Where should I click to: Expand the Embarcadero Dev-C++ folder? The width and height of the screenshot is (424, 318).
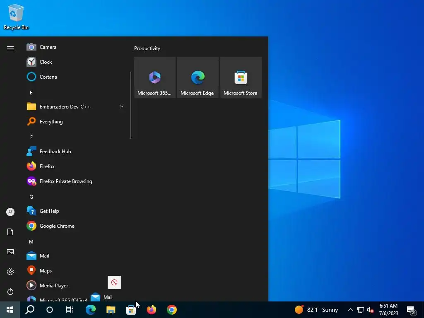pos(122,106)
